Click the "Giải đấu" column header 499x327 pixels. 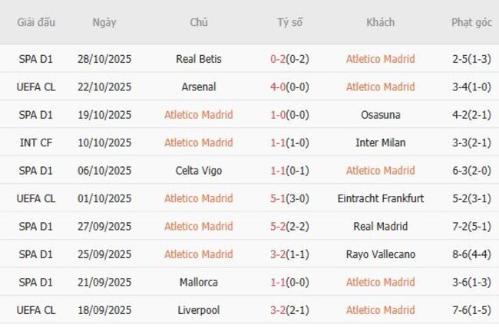(36, 22)
